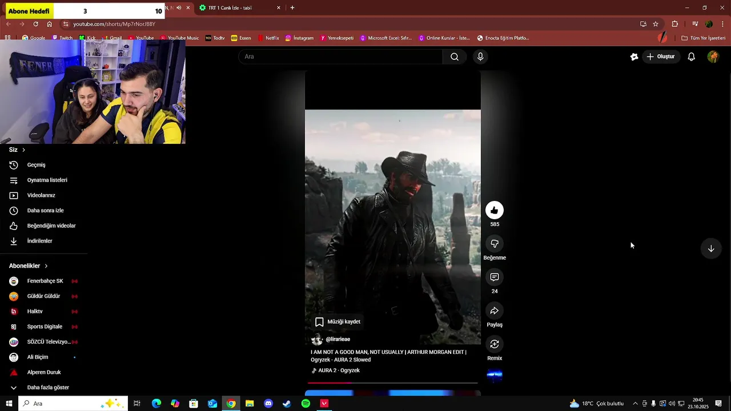Open File Explorer from taskbar
This screenshot has width=731, height=411.
[x=250, y=404]
